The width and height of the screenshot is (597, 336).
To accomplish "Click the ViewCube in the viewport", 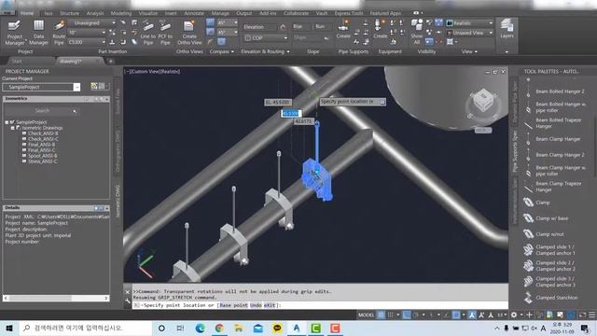I will click(x=483, y=100).
